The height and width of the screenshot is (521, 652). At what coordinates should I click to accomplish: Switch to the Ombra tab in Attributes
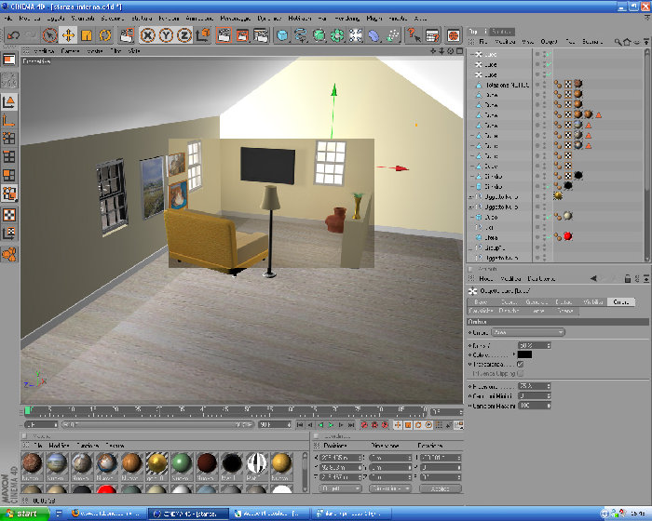(x=621, y=302)
